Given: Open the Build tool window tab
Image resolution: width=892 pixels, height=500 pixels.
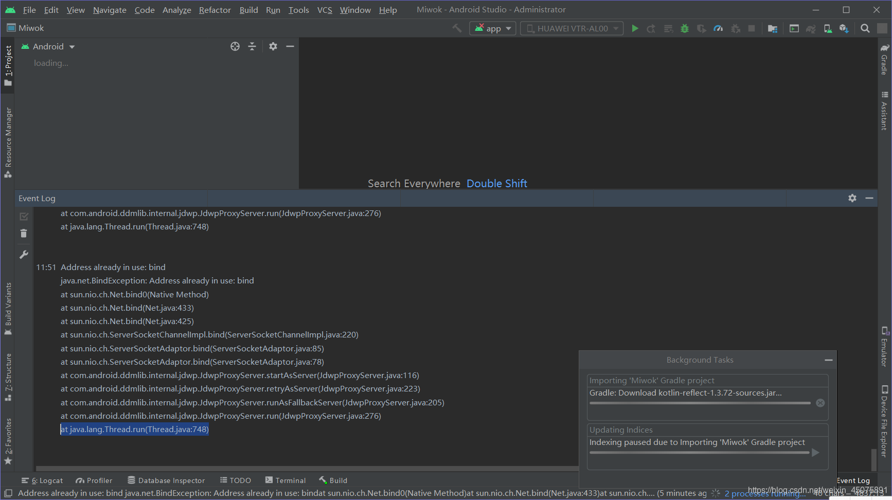Looking at the screenshot, I should (333, 480).
